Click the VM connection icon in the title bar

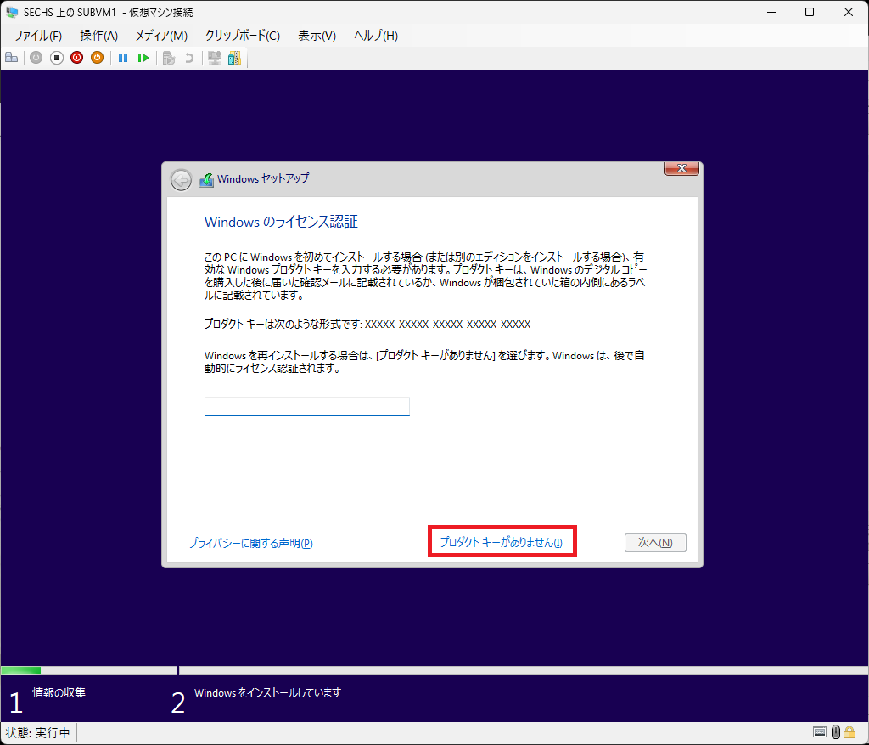(x=12, y=12)
